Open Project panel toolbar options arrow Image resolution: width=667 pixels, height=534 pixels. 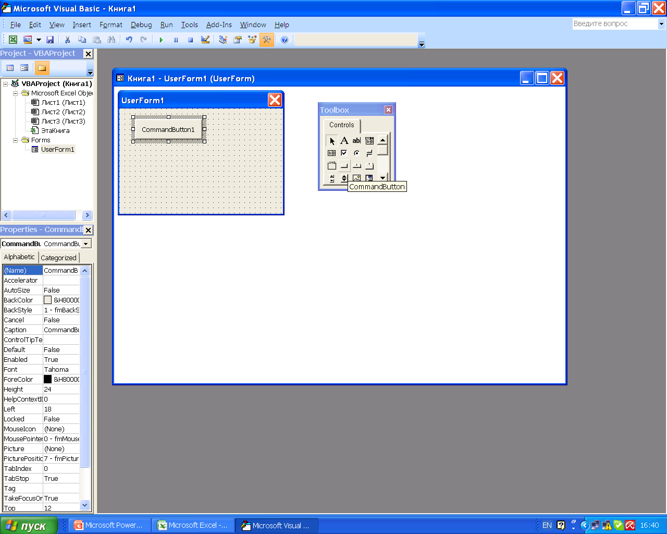pos(90,72)
